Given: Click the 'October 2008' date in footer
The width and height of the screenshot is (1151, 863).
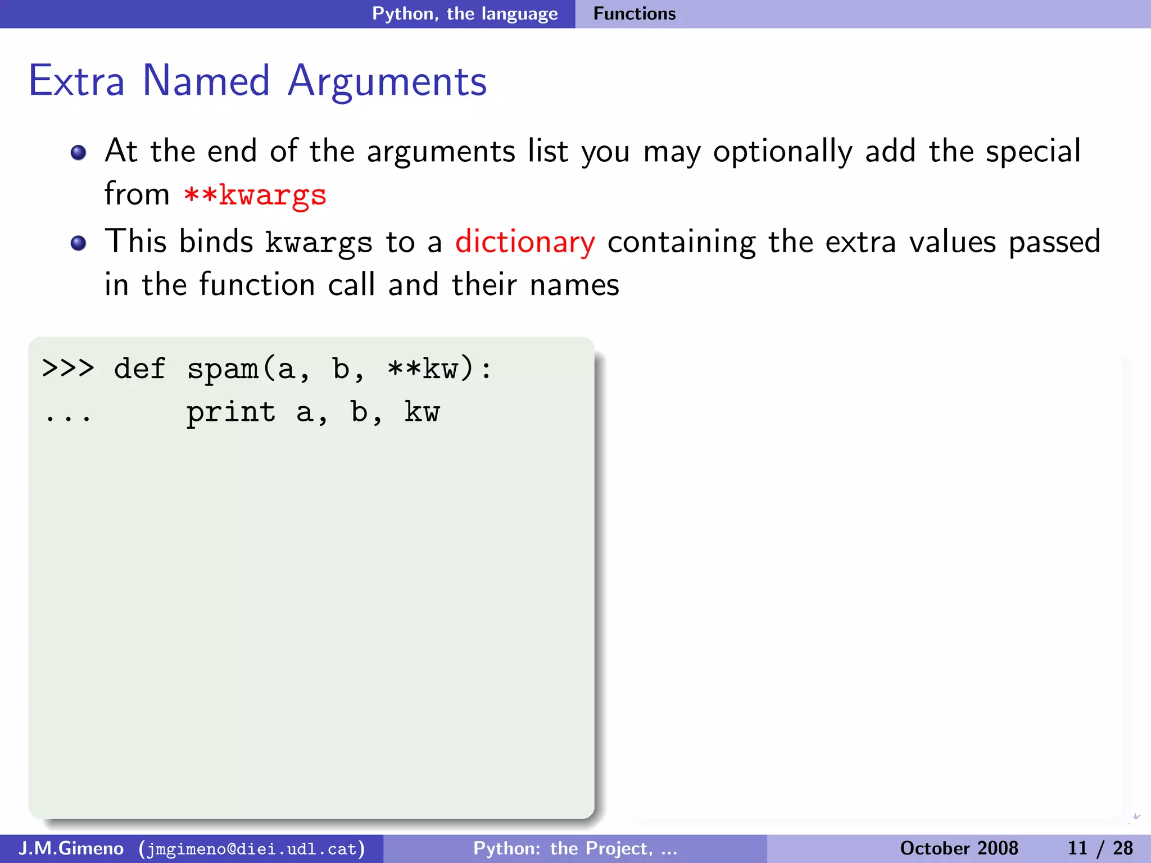Looking at the screenshot, I should 959,848.
